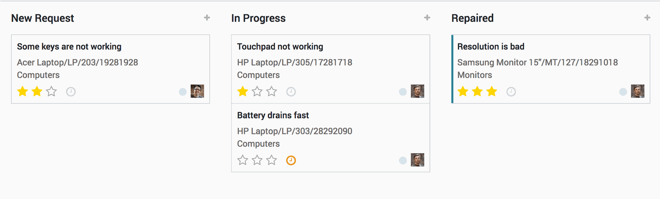Click the clock icon on "Resolution is bad"
This screenshot has height=199, width=660.
(511, 91)
